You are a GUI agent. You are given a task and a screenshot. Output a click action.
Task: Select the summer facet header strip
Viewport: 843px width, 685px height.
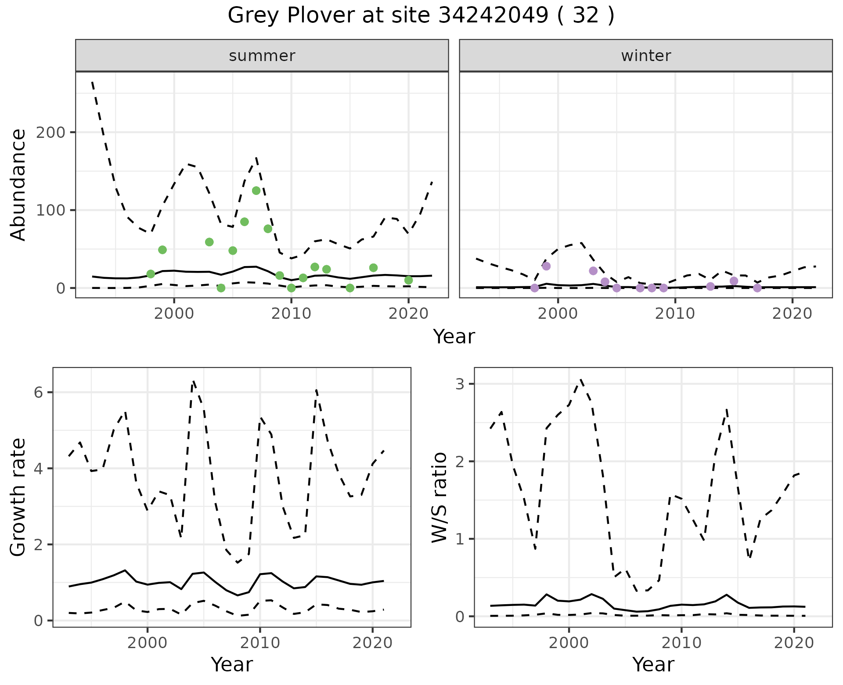[262, 56]
